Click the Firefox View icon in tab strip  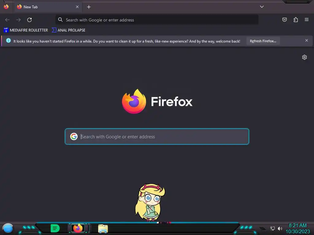tap(6, 7)
